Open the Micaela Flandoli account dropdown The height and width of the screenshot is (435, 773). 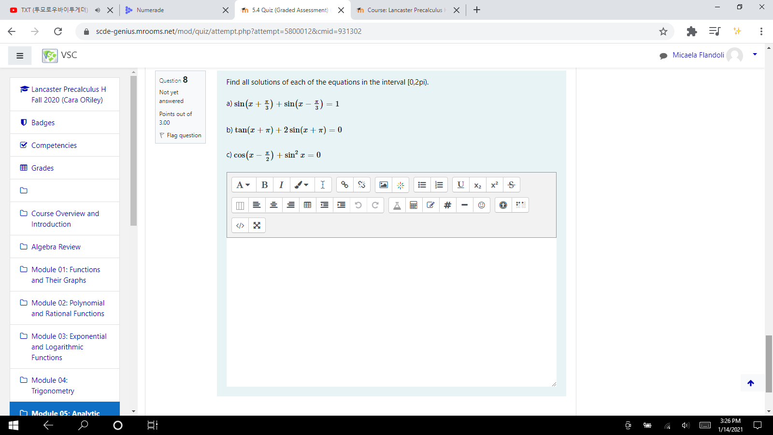pyautogui.click(x=754, y=55)
